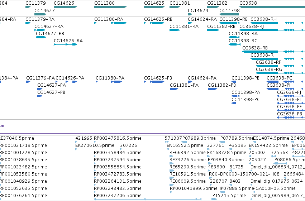The height and width of the screenshot is (201, 305).
Task: Select protein CG11379-PA
Action: click(x=28, y=82)
